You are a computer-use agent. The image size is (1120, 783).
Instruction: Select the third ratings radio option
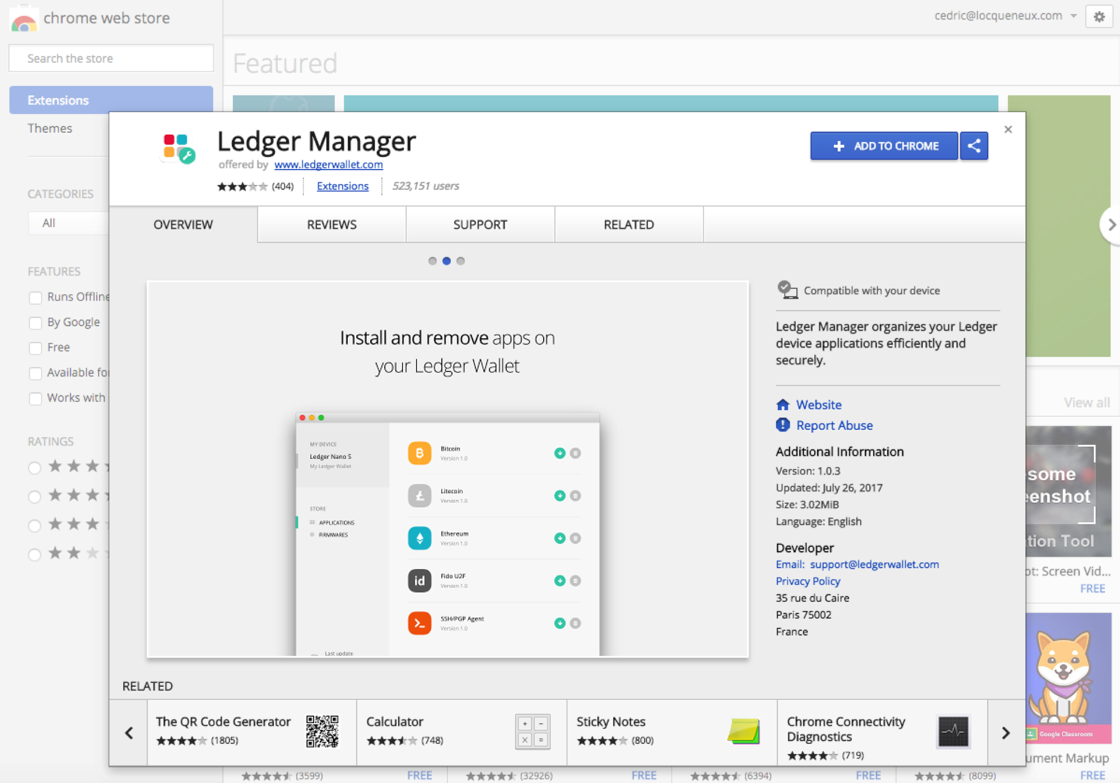point(35,526)
